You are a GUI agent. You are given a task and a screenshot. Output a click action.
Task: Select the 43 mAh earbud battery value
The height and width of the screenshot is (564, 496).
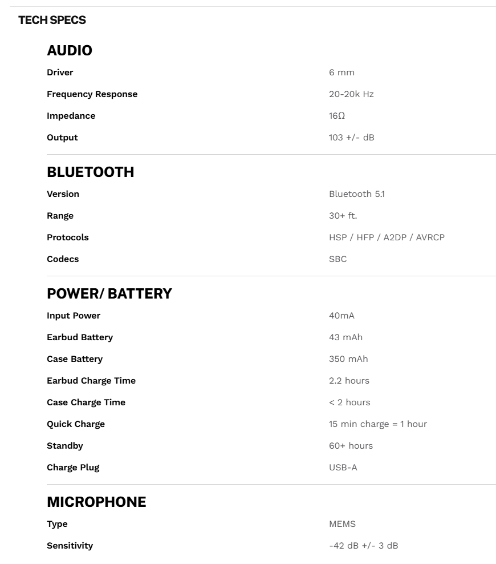[345, 337]
